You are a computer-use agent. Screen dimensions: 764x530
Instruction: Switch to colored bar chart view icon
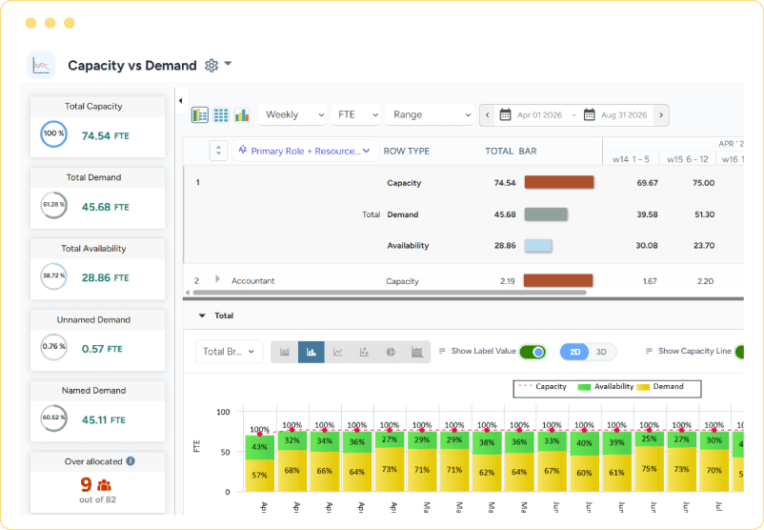pos(242,115)
